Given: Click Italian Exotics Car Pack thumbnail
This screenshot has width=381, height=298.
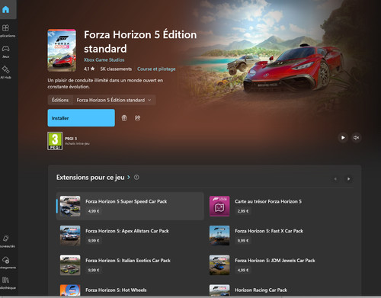Looking at the screenshot, I should tap(70, 265).
